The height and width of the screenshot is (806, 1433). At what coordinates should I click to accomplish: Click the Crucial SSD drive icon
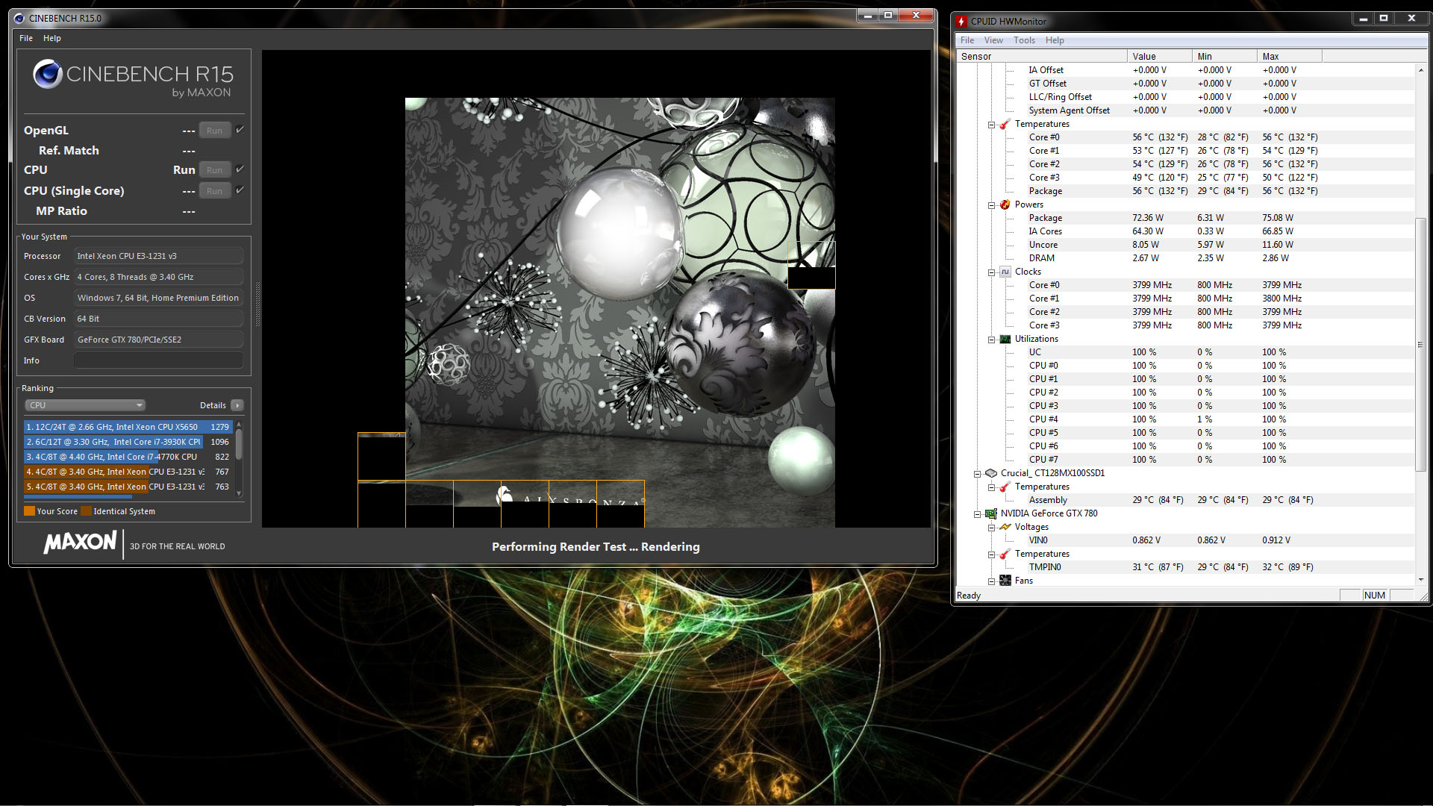[990, 473]
